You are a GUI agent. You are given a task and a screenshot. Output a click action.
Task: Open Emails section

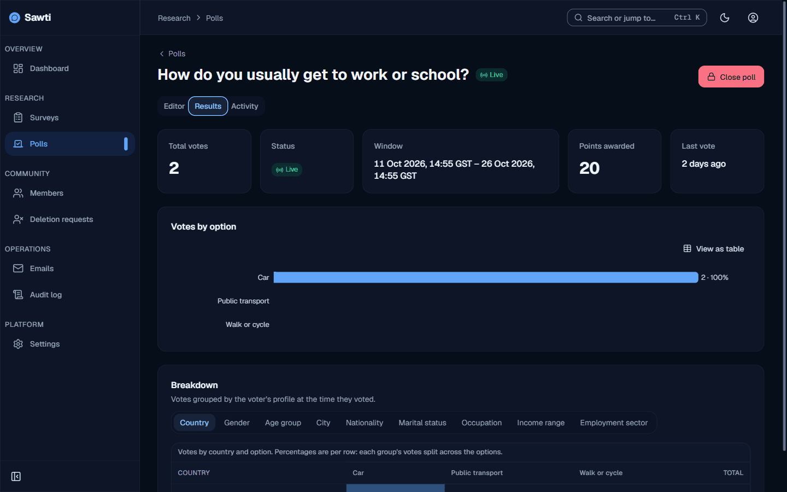tap(69, 268)
